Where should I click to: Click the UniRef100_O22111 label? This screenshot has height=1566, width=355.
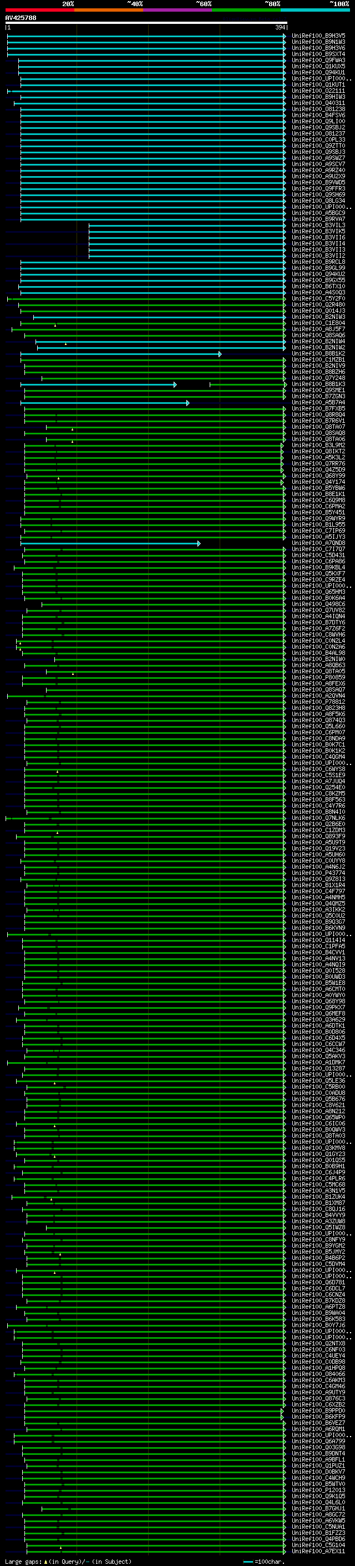(x=318, y=91)
